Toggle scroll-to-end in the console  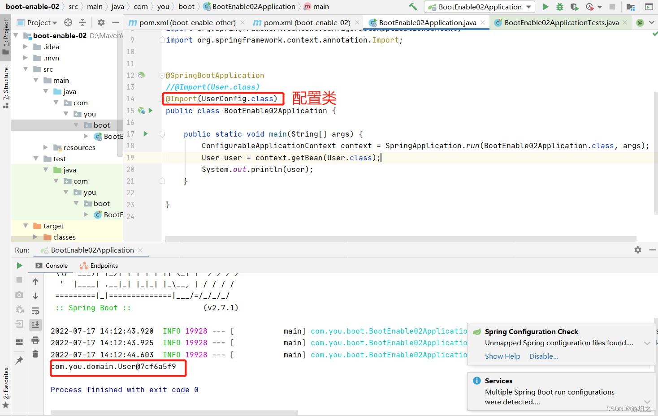35,325
